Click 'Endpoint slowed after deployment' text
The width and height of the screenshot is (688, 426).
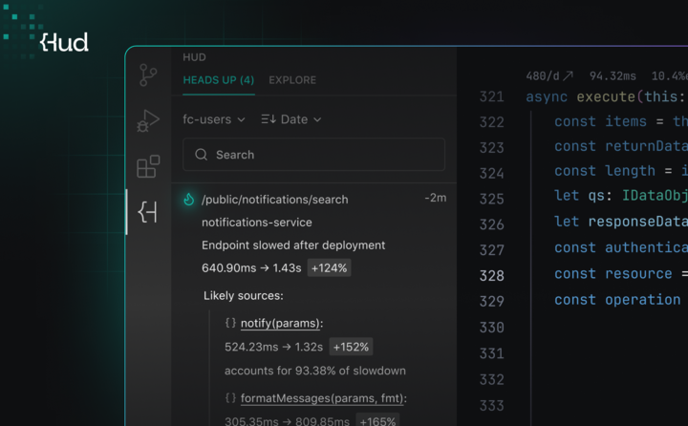tap(293, 245)
